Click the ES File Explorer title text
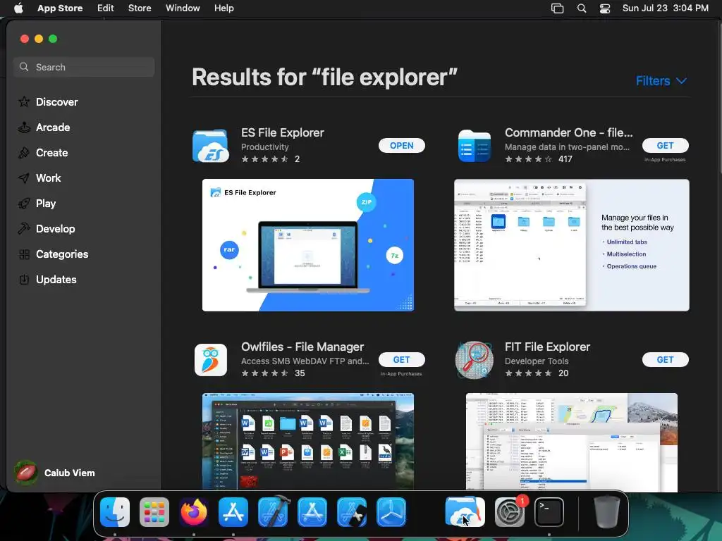This screenshot has height=541, width=722. coord(283,132)
